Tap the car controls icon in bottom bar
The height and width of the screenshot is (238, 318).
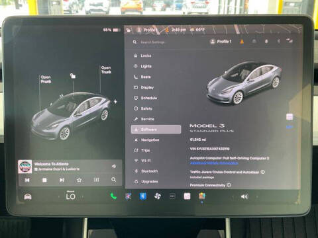(28, 196)
